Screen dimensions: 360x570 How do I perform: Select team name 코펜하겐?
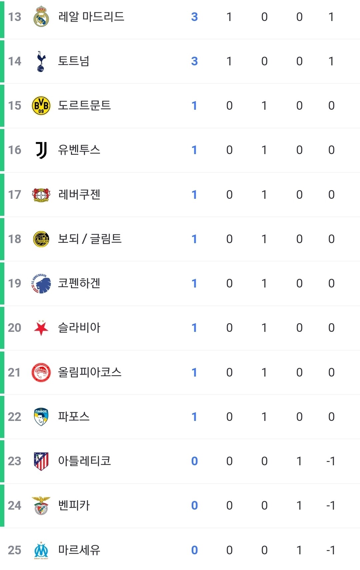(x=79, y=283)
